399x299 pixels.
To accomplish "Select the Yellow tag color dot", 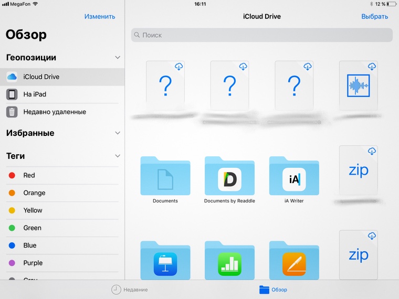I will click(12, 210).
